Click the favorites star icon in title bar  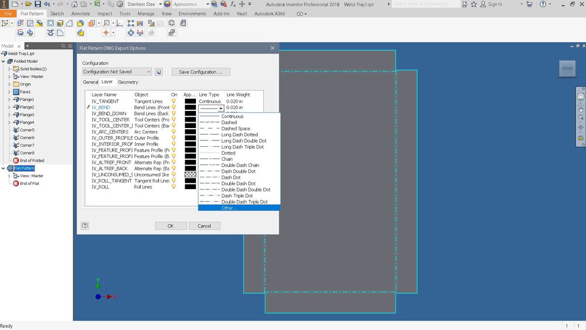473,4
